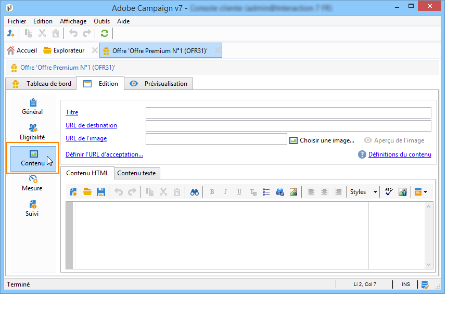The height and width of the screenshot is (311, 460).
Task: Click the URL de l'image input field
Action: pos(216,139)
